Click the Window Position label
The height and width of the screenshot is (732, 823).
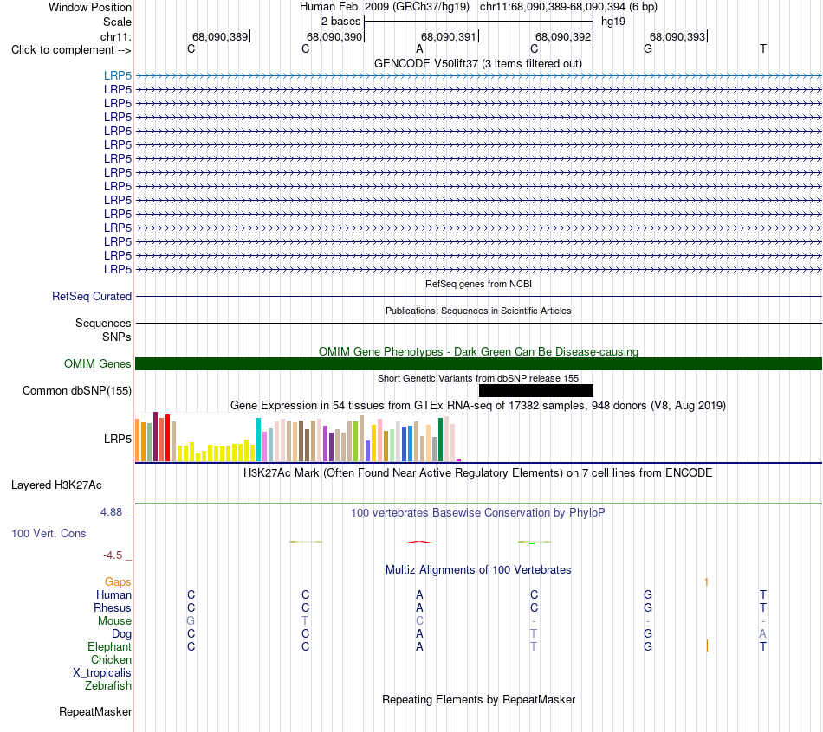pyautogui.click(x=90, y=7)
